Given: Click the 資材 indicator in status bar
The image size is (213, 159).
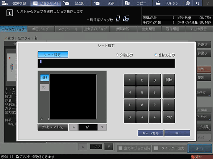Looking at the screenshot, I should (201, 157).
